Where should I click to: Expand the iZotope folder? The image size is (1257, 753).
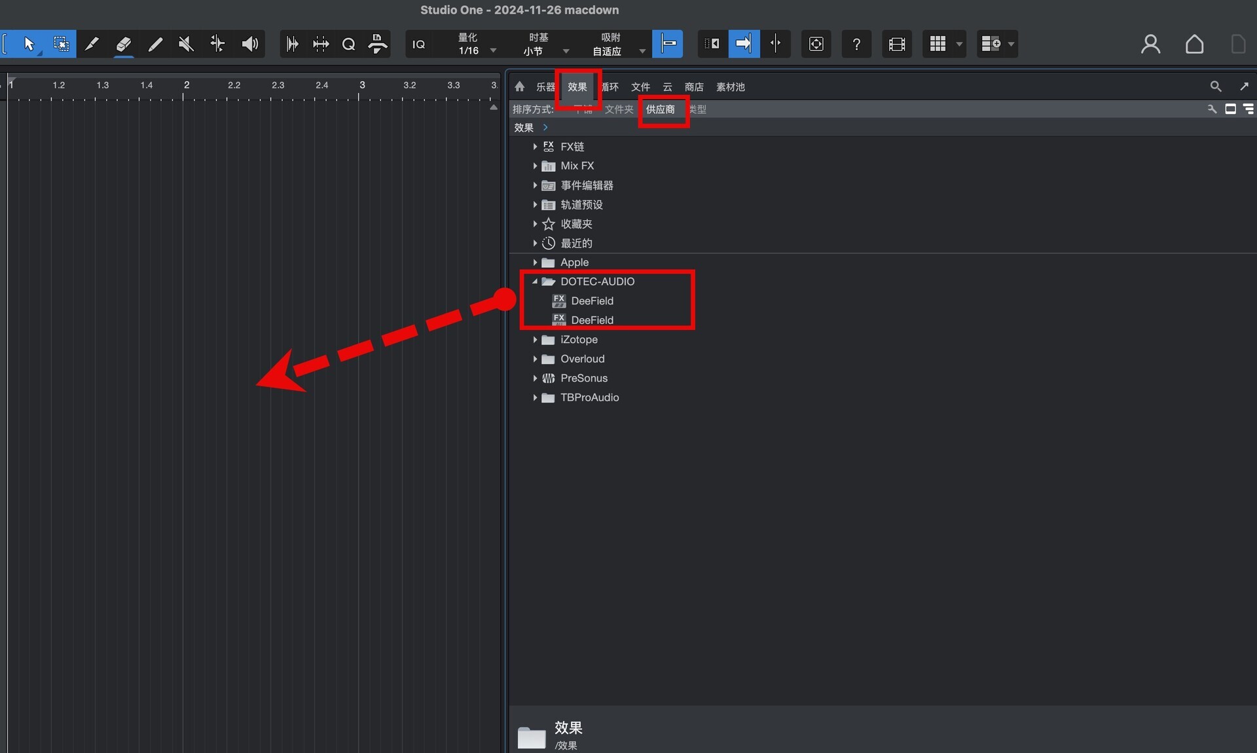535,340
